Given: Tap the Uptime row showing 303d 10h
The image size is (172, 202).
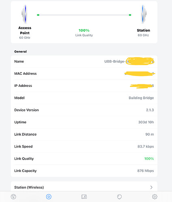Looking at the screenshot, I should (84, 122).
